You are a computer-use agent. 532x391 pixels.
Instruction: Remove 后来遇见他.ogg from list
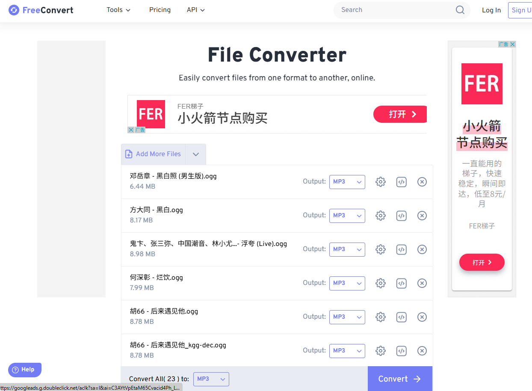tap(422, 317)
